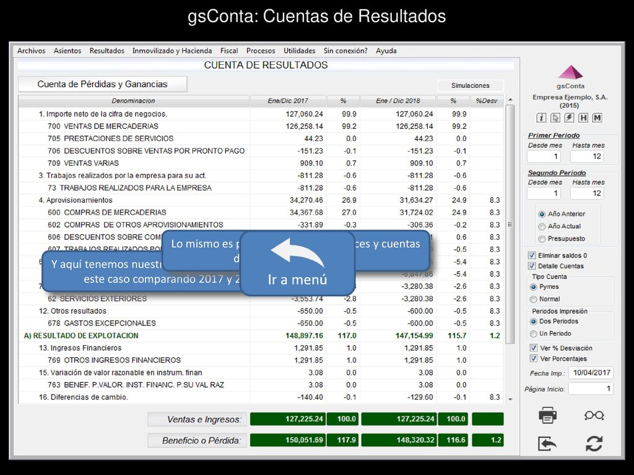Viewport: 634px width, 475px height.
Task: Click the table scrollbar down arrow
Action: (510, 399)
